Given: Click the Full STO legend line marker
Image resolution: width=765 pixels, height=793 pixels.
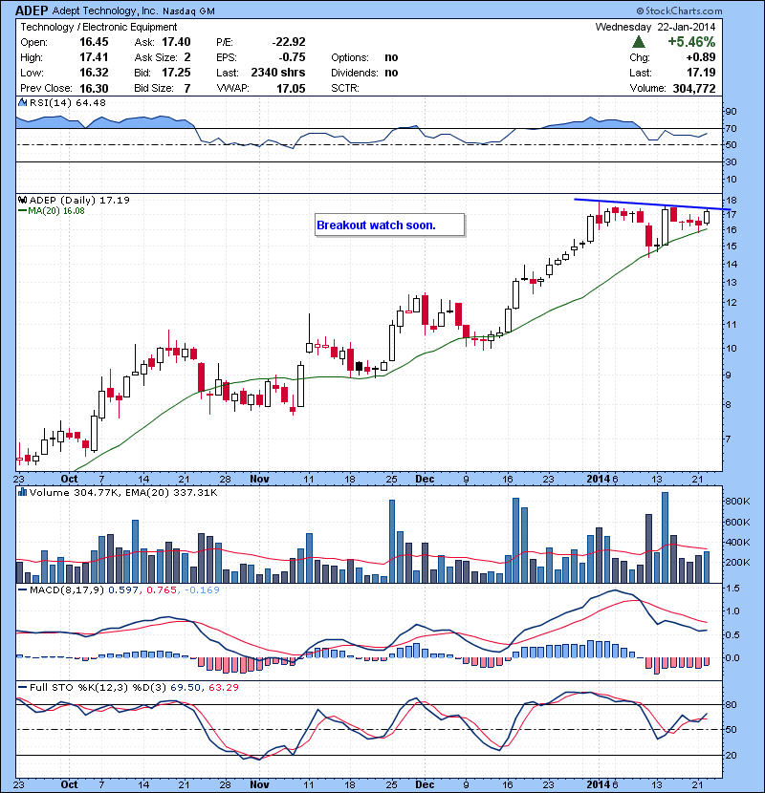Looking at the screenshot, I should [x=22, y=687].
